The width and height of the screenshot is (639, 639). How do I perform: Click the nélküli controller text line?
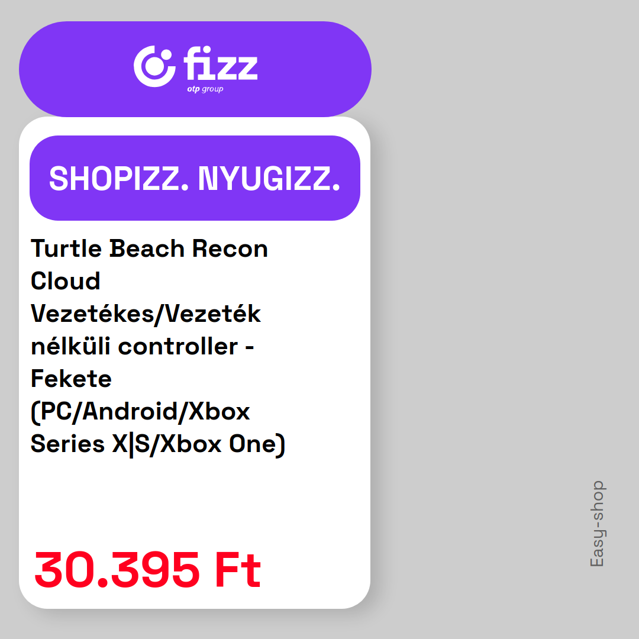click(142, 346)
